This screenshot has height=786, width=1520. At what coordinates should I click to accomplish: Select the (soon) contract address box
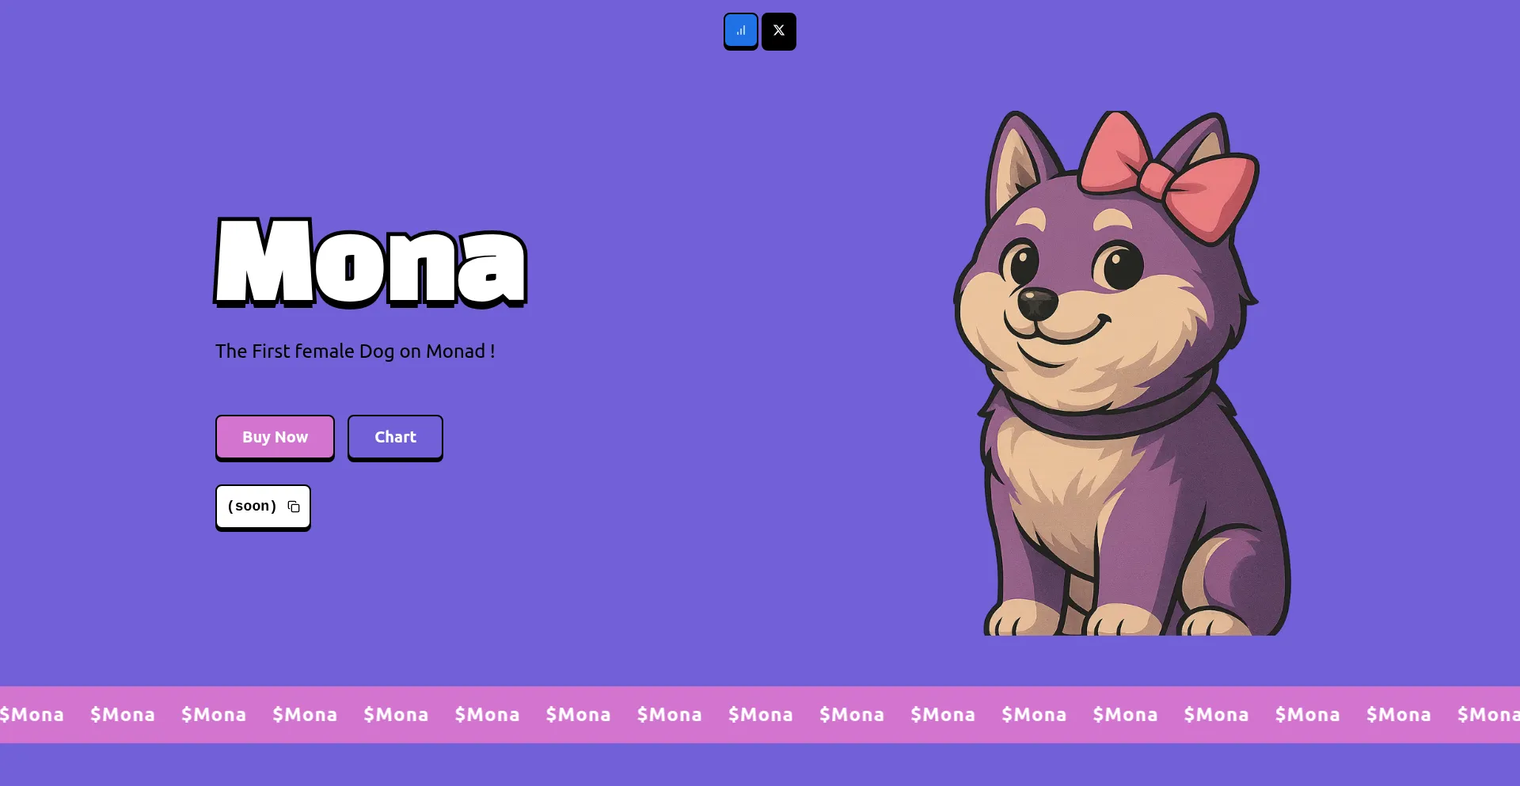pos(263,507)
